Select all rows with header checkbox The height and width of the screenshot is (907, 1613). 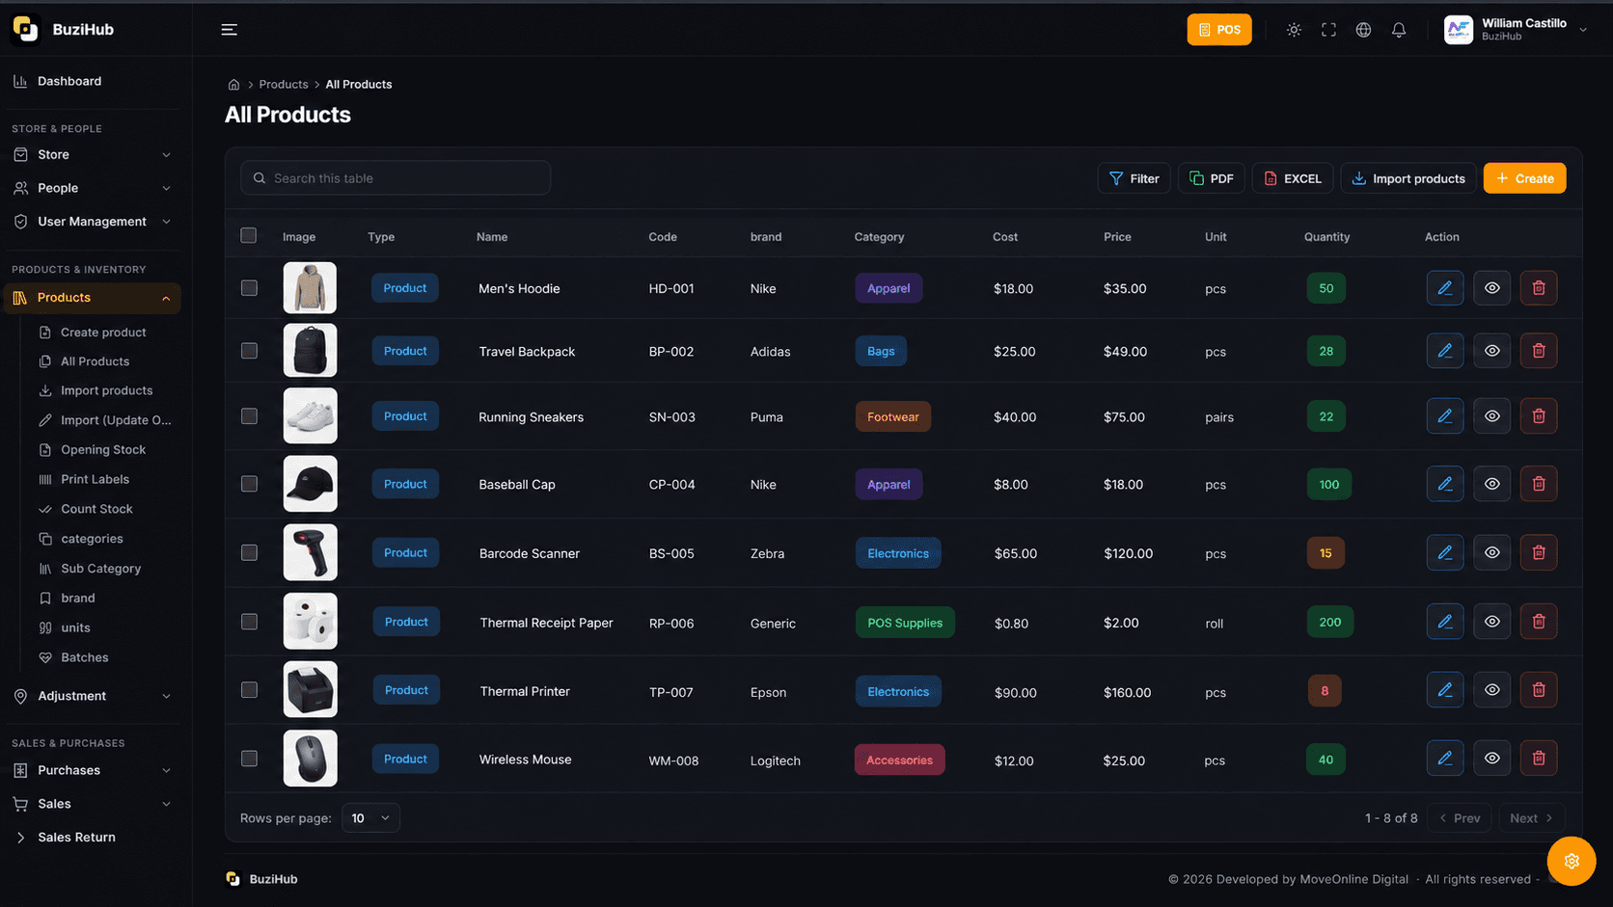click(249, 235)
